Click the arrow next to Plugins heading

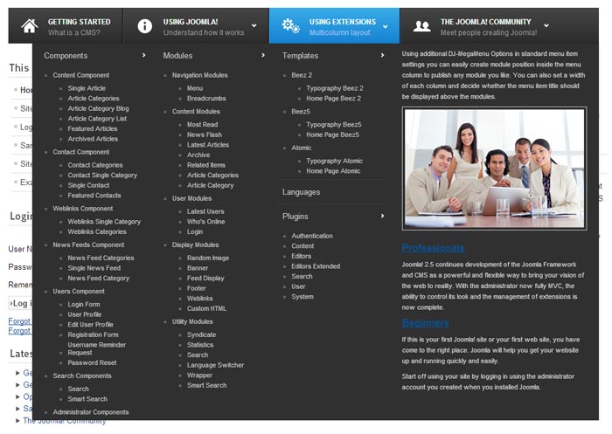pos(383,216)
